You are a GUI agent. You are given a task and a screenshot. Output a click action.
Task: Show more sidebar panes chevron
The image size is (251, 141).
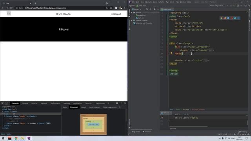coord(120,107)
